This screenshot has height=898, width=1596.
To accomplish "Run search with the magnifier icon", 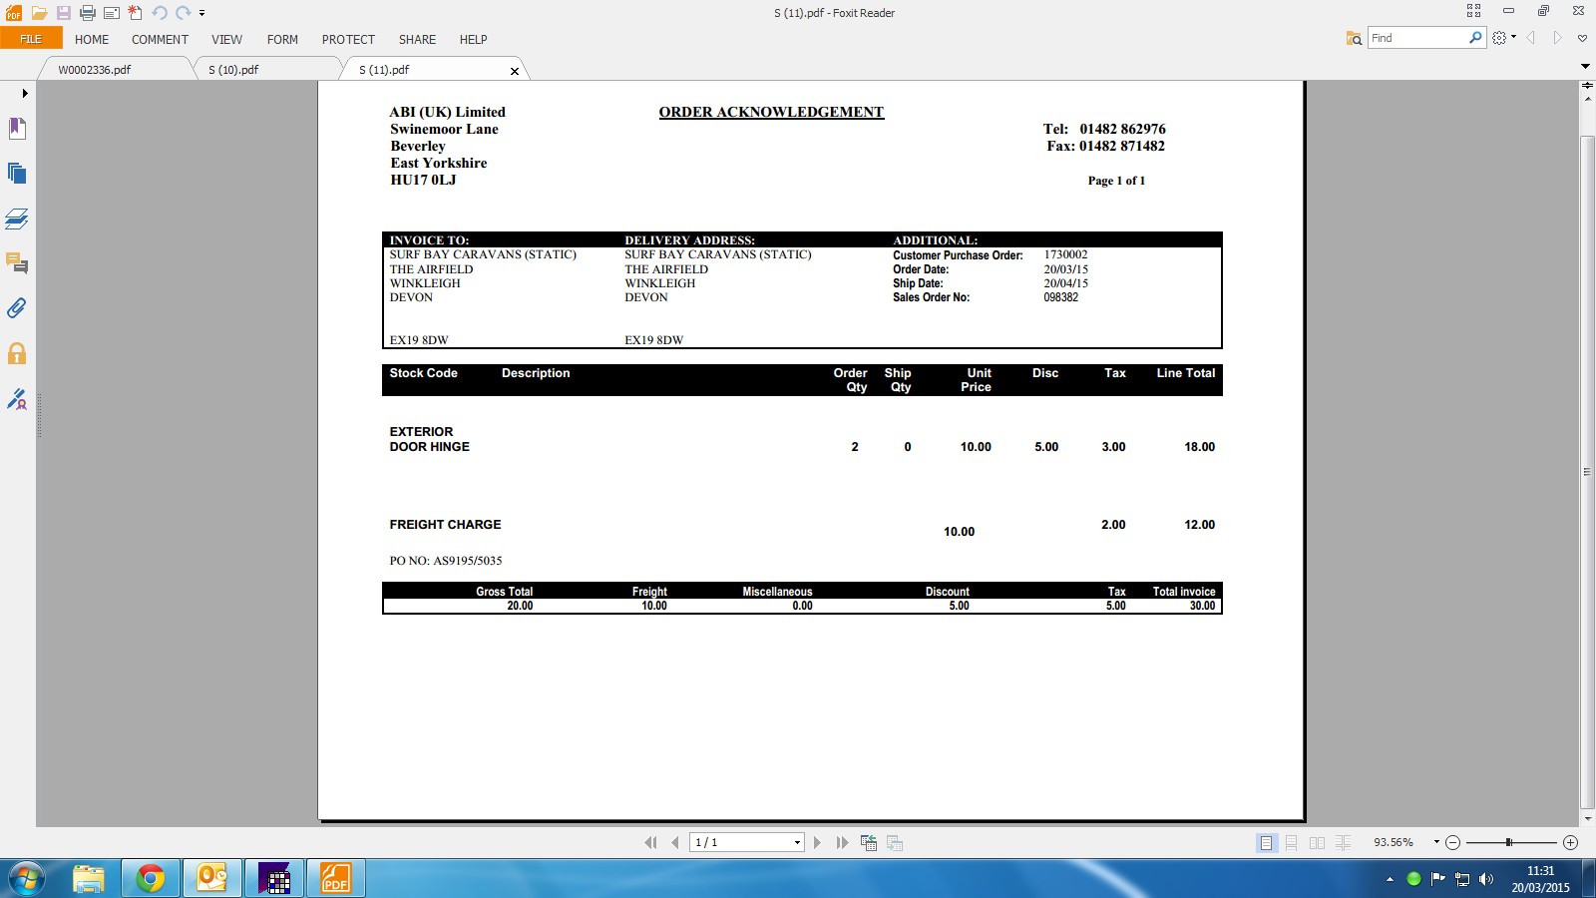I will (1476, 38).
